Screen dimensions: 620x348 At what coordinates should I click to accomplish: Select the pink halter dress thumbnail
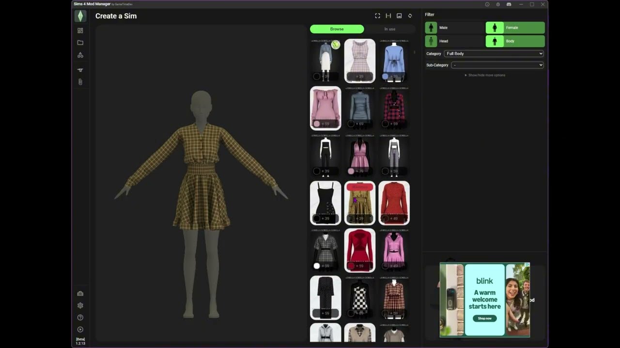click(360, 156)
